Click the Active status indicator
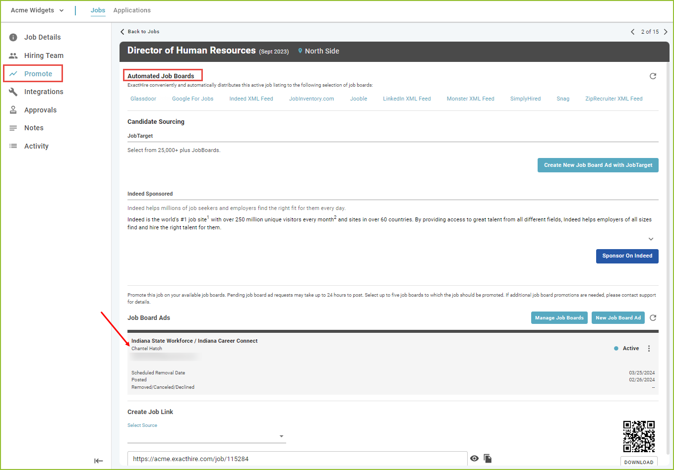Image resolution: width=674 pixels, height=470 pixels. pos(626,349)
